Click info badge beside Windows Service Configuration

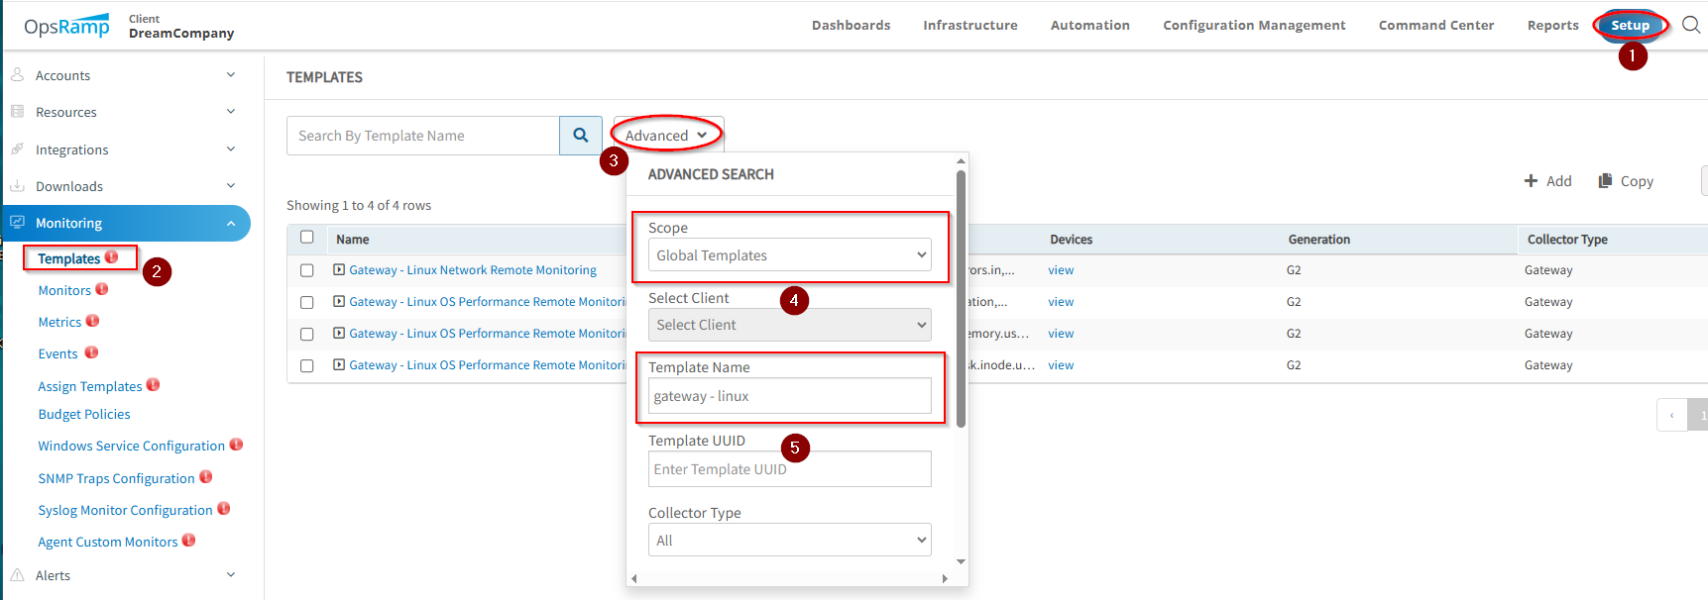point(236,445)
